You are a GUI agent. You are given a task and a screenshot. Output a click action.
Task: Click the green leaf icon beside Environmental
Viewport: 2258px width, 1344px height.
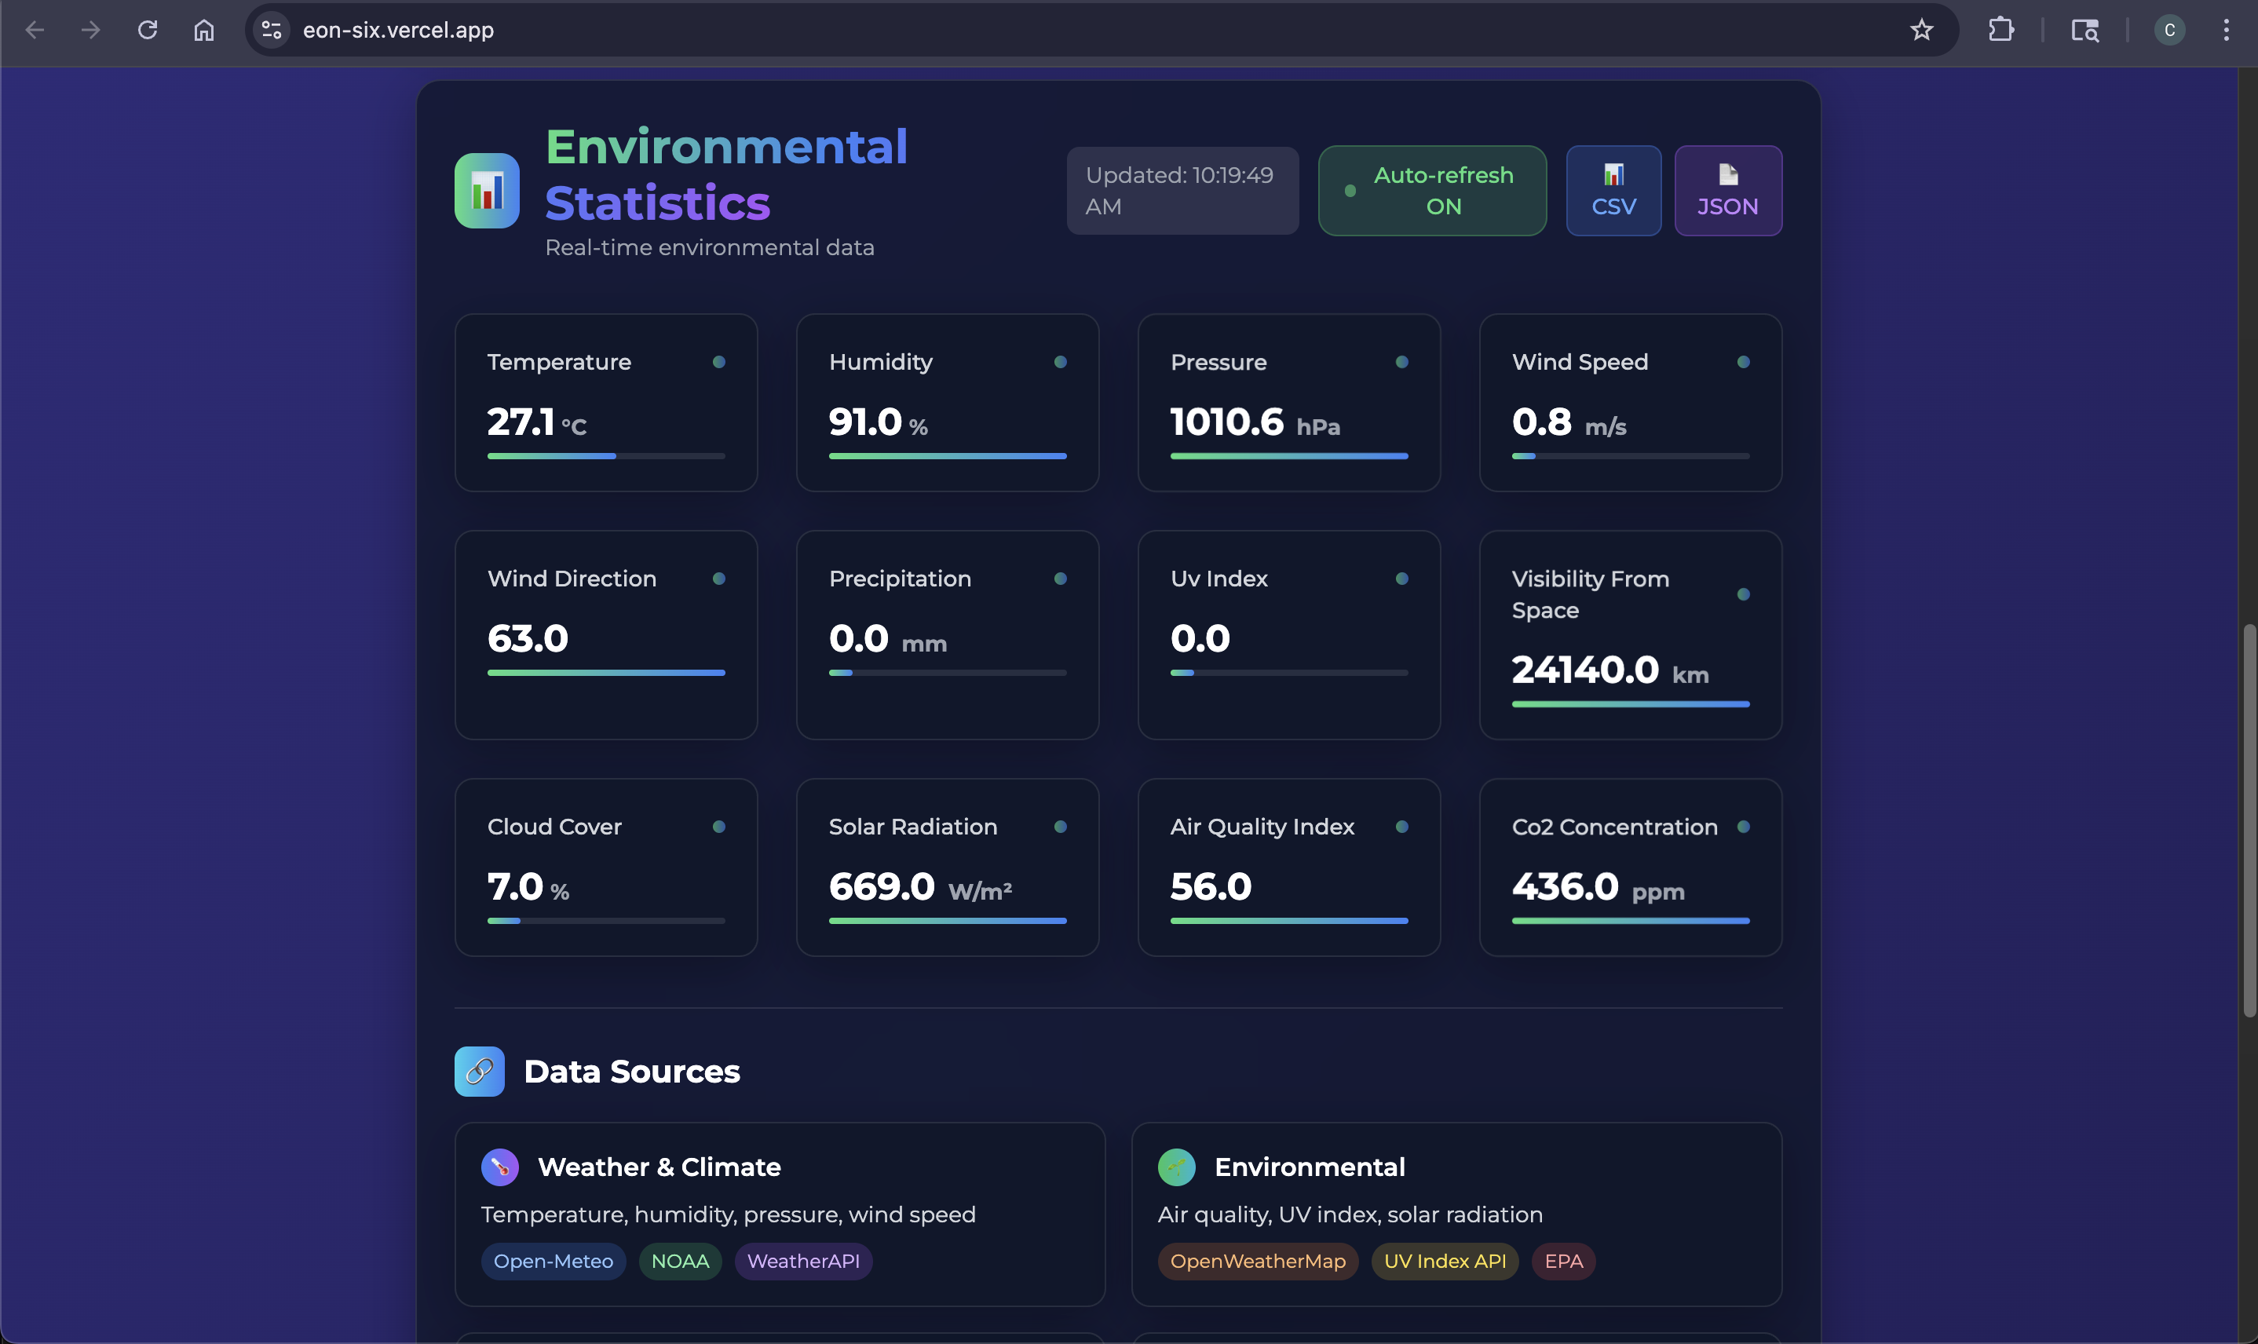(x=1175, y=1167)
